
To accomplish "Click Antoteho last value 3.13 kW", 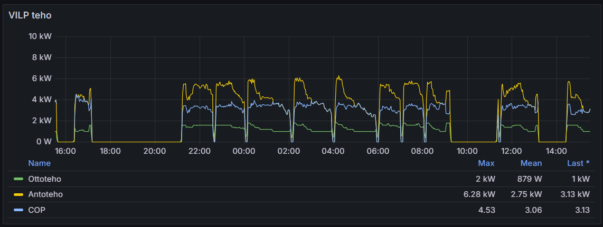I will 574,194.
